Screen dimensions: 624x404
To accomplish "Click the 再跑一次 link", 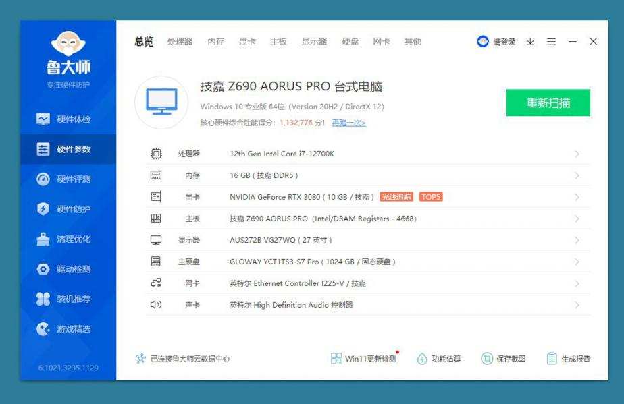I will click(x=348, y=123).
